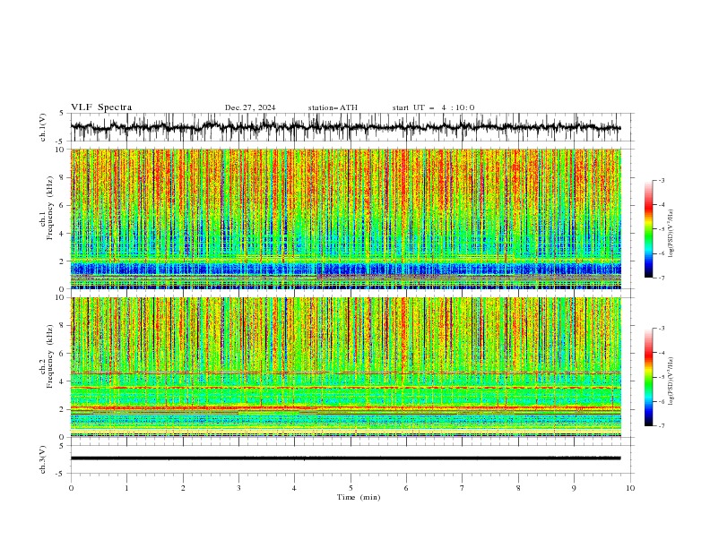Click the "Time (min)" axis label

coord(359,497)
